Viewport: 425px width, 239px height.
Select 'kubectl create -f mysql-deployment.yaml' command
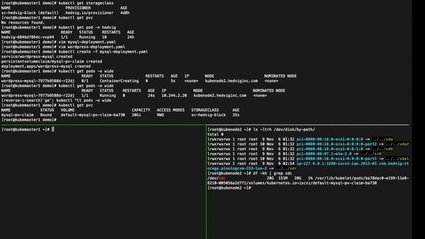click(104, 52)
